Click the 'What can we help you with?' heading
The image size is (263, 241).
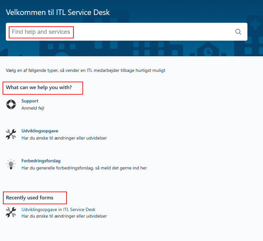39,87
